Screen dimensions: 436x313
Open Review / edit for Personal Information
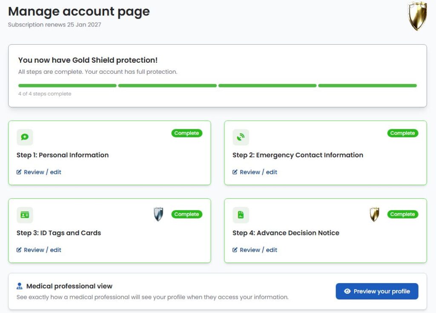point(39,172)
